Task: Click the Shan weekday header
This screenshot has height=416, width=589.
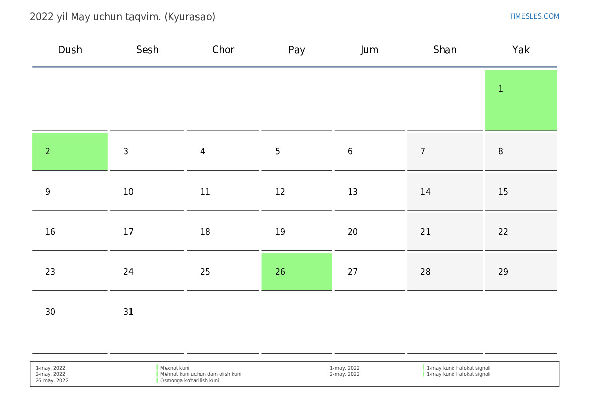Action: pos(445,49)
